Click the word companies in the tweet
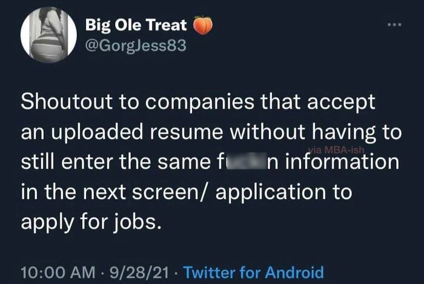This screenshot has height=284, width=424. point(200,103)
